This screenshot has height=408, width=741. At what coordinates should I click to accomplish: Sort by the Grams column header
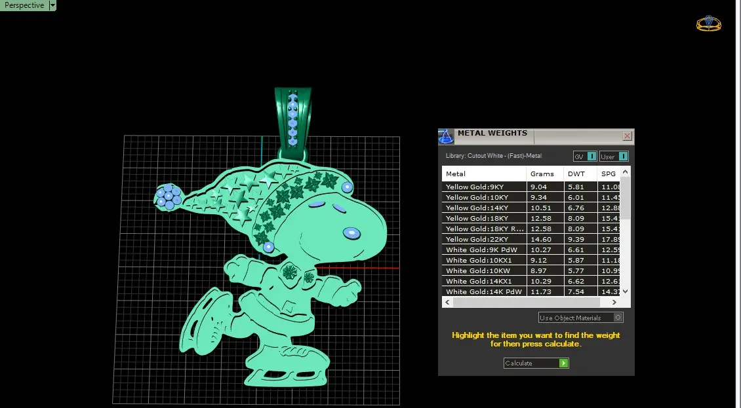[x=545, y=174]
